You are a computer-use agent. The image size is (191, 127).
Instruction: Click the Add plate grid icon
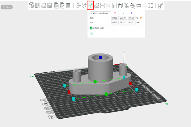(38, 5)
